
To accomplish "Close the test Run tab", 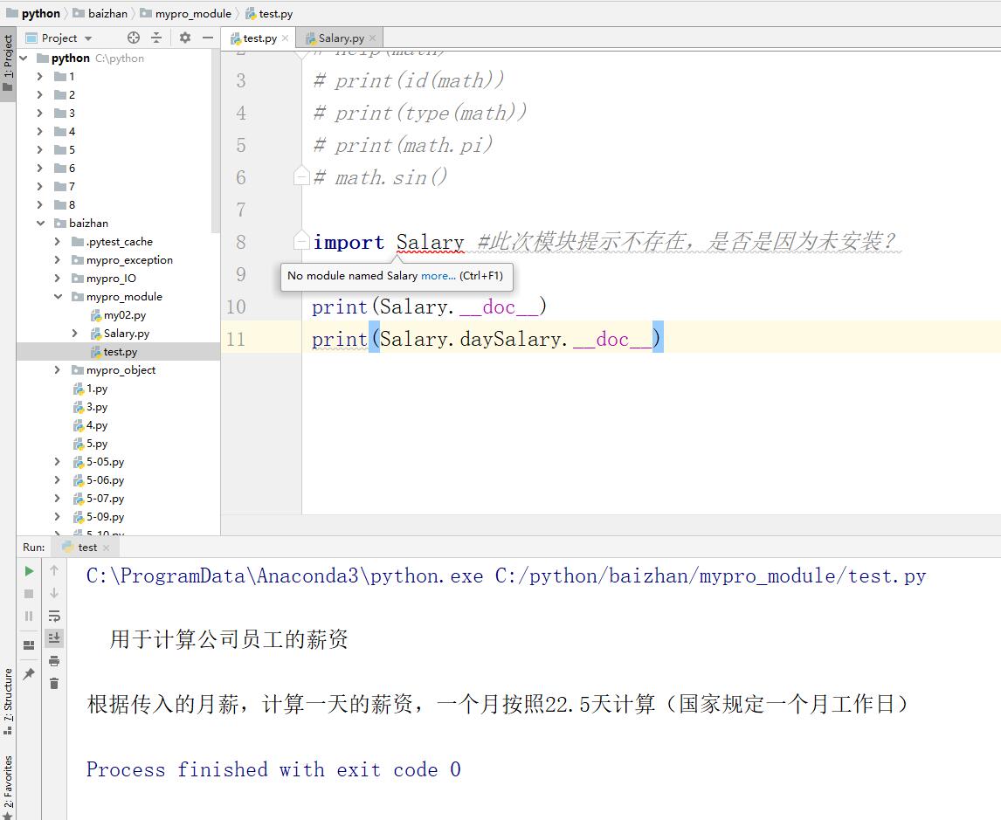I will [106, 548].
